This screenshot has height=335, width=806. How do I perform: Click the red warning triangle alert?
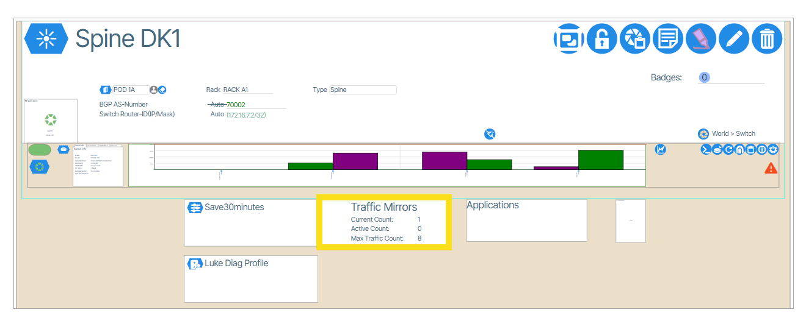[x=771, y=168]
